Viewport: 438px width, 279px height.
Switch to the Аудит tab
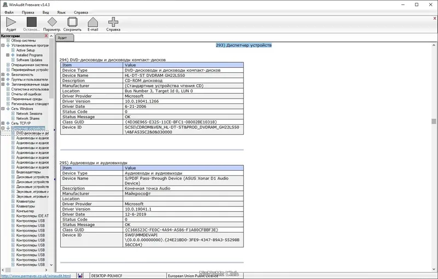click(x=65, y=38)
